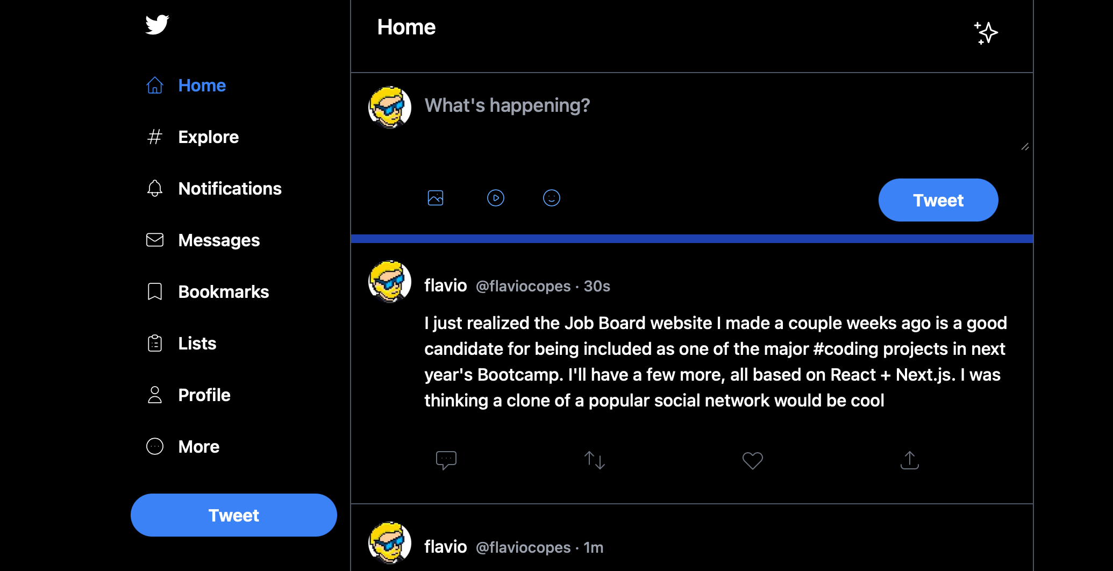
Task: Open Messages in the sidebar
Action: 219,240
